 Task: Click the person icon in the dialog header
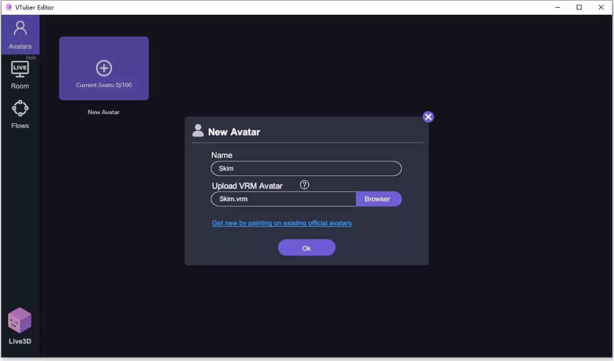click(x=198, y=131)
